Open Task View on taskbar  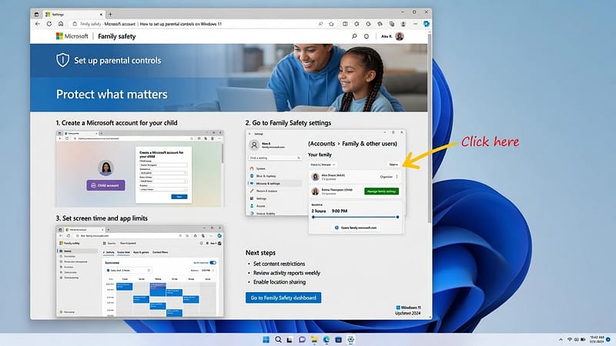pos(290,340)
